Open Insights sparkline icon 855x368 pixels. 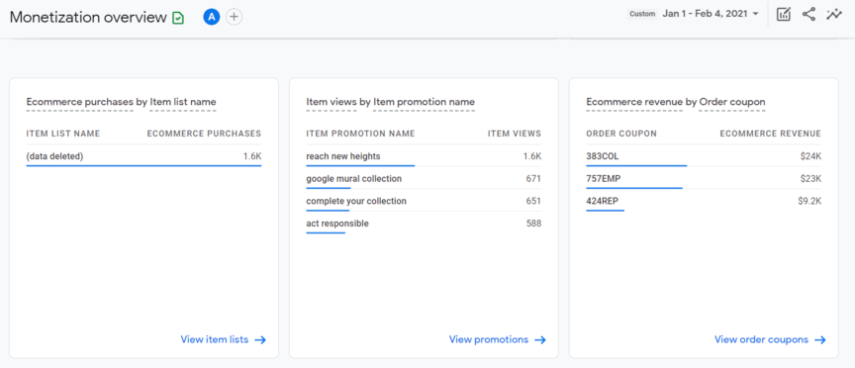tap(834, 14)
